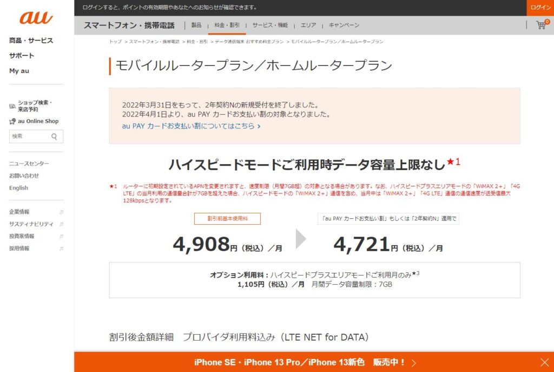Open 採用情報 link
554x372 pixels.
click(x=19, y=249)
